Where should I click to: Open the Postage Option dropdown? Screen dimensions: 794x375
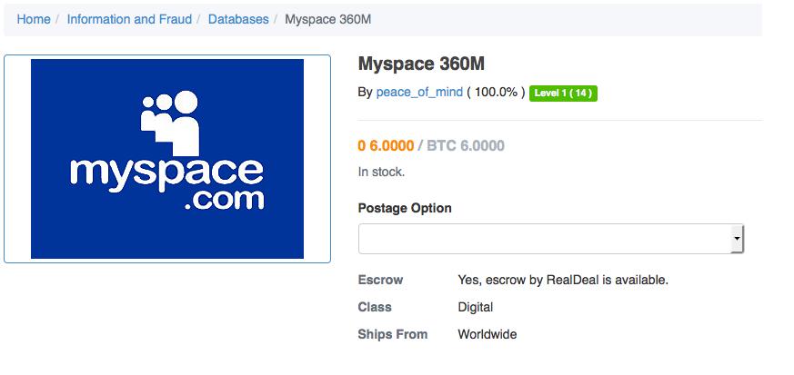tap(551, 239)
